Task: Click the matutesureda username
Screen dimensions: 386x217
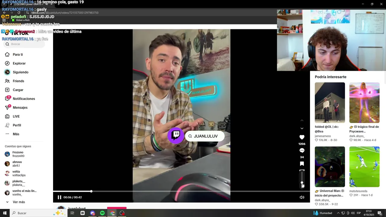Action: click(358, 191)
